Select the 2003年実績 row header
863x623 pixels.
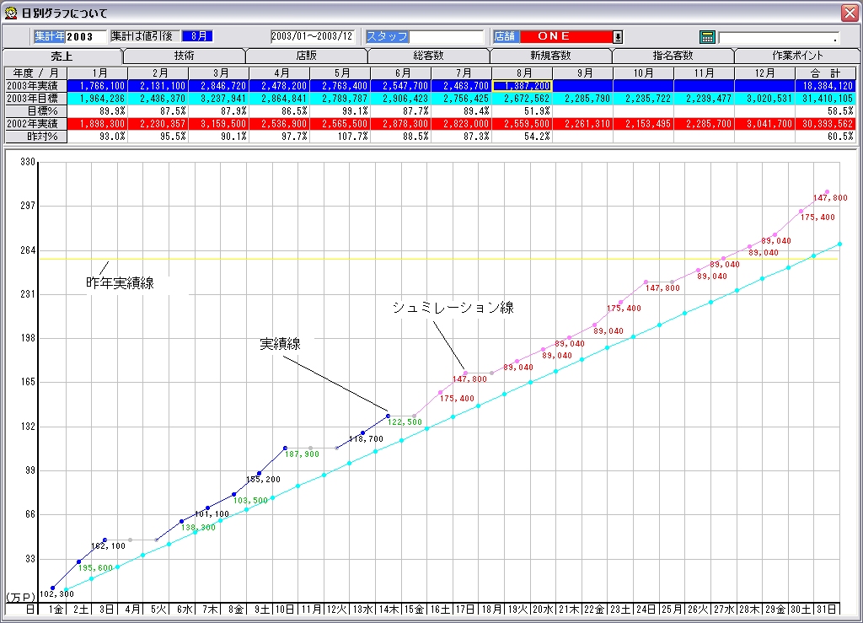pyautogui.click(x=35, y=86)
